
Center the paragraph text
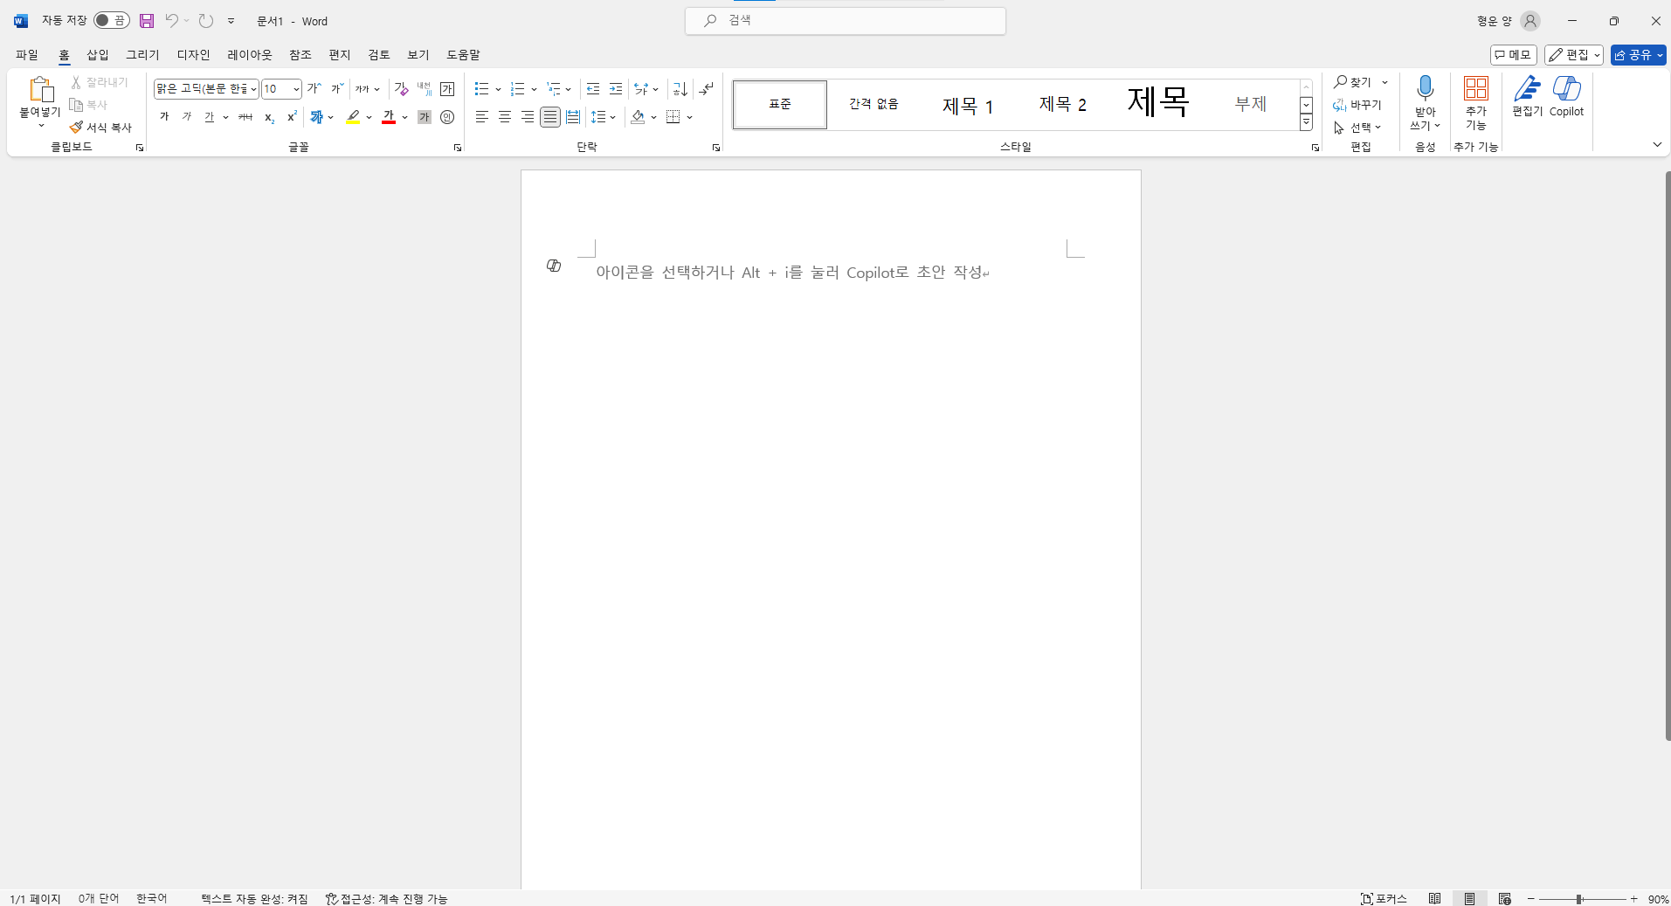pos(505,117)
